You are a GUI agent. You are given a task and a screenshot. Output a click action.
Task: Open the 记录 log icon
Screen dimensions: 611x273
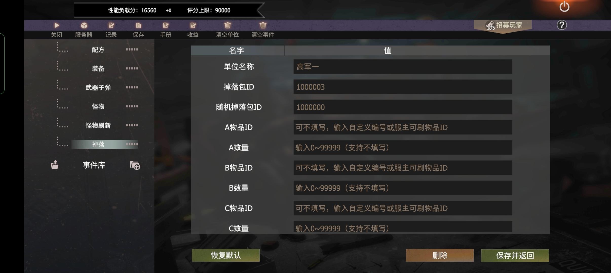(x=111, y=25)
